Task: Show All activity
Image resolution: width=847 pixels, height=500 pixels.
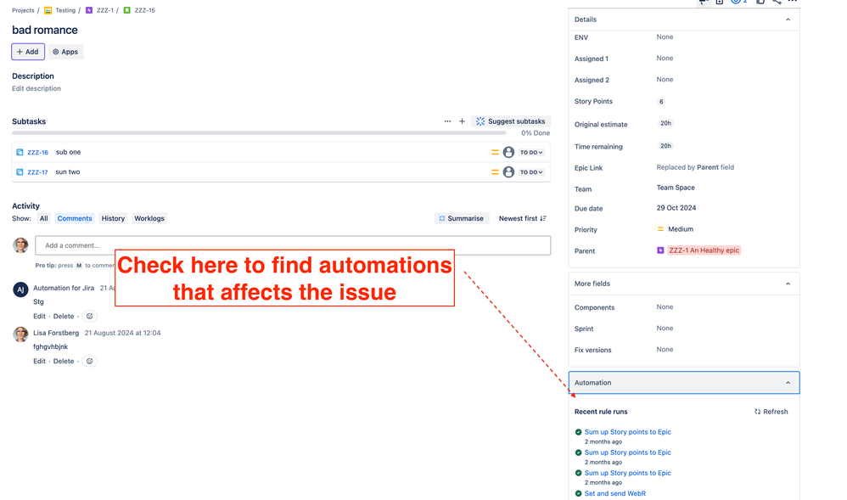Action: (x=44, y=218)
